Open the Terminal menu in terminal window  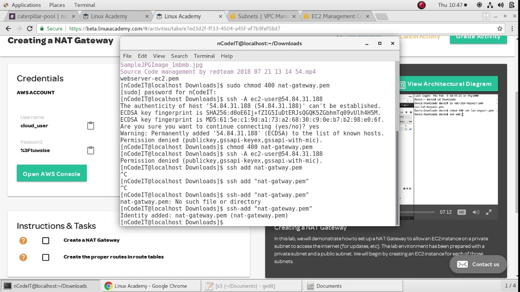[204, 56]
